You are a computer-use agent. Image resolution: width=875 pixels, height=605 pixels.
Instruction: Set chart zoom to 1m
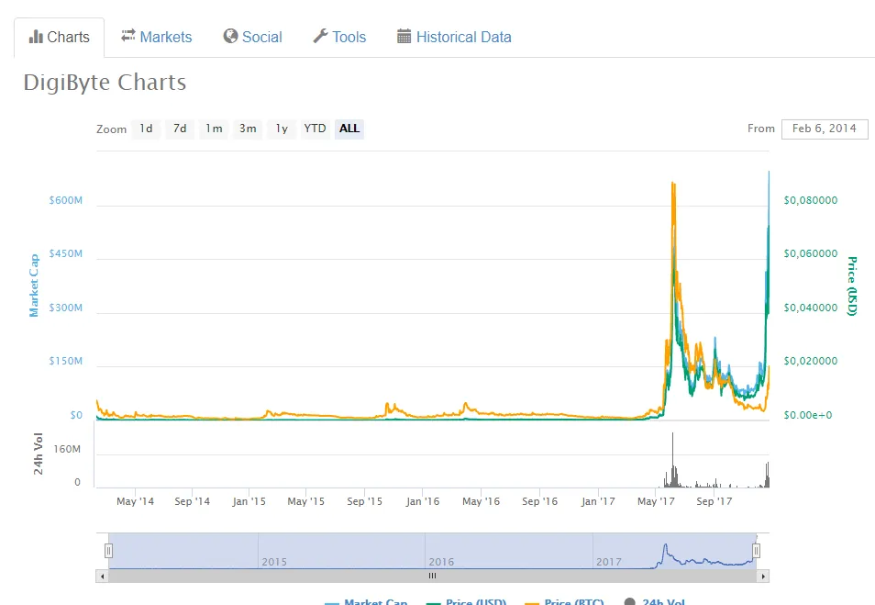click(214, 129)
